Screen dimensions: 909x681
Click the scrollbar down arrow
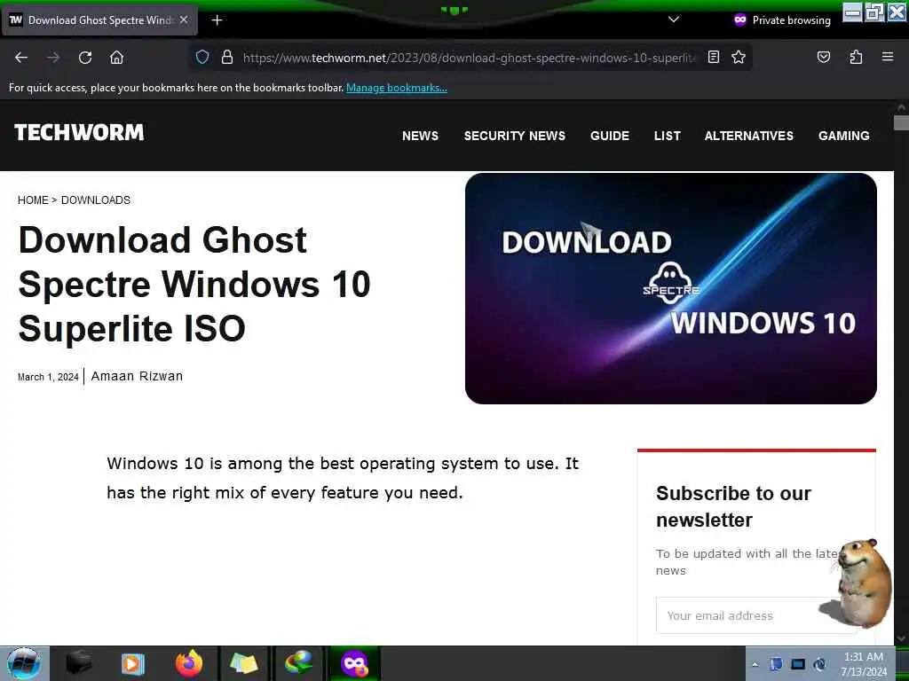tap(901, 638)
